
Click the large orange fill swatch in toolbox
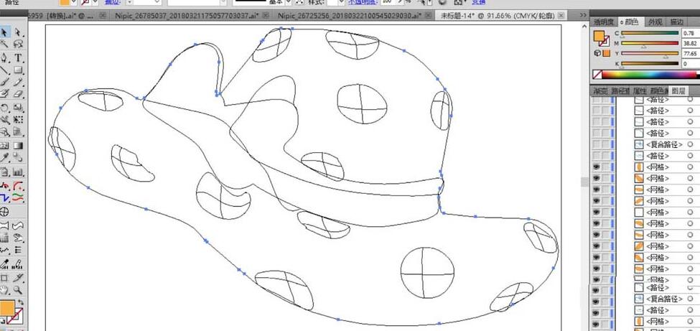pyautogui.click(x=6, y=308)
